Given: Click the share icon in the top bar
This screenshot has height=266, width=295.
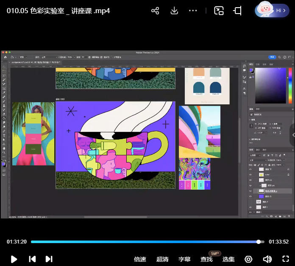Looking at the screenshot, I should [x=155, y=11].
